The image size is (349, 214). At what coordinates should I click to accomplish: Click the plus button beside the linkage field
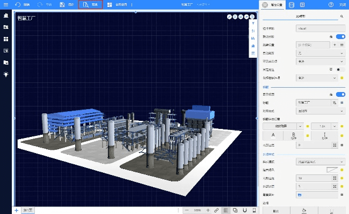335,45
